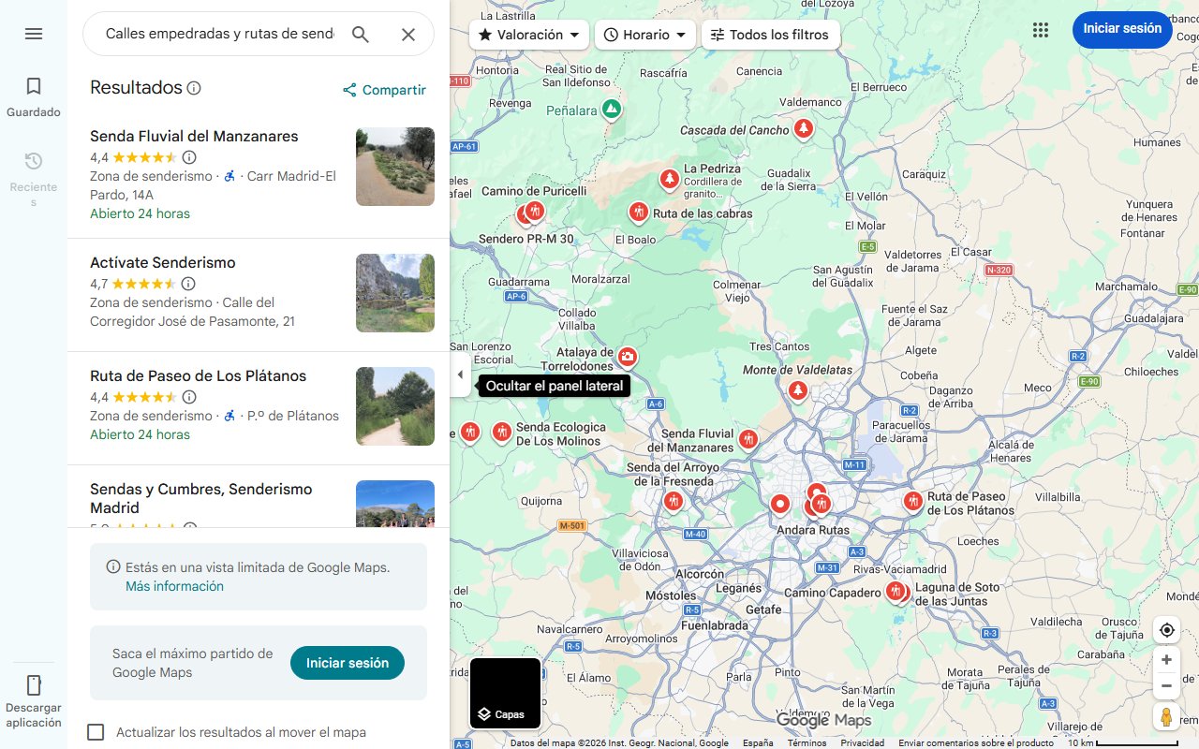Screen dimensions: 1199x749
Task: Open the main hamburger menu
Action: coord(34,34)
